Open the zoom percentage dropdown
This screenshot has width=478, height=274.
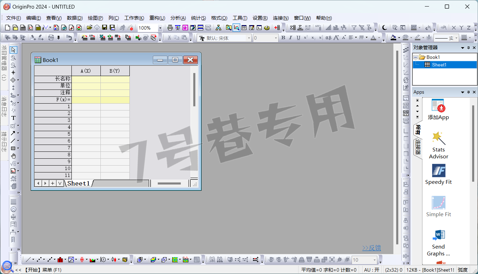coord(160,28)
